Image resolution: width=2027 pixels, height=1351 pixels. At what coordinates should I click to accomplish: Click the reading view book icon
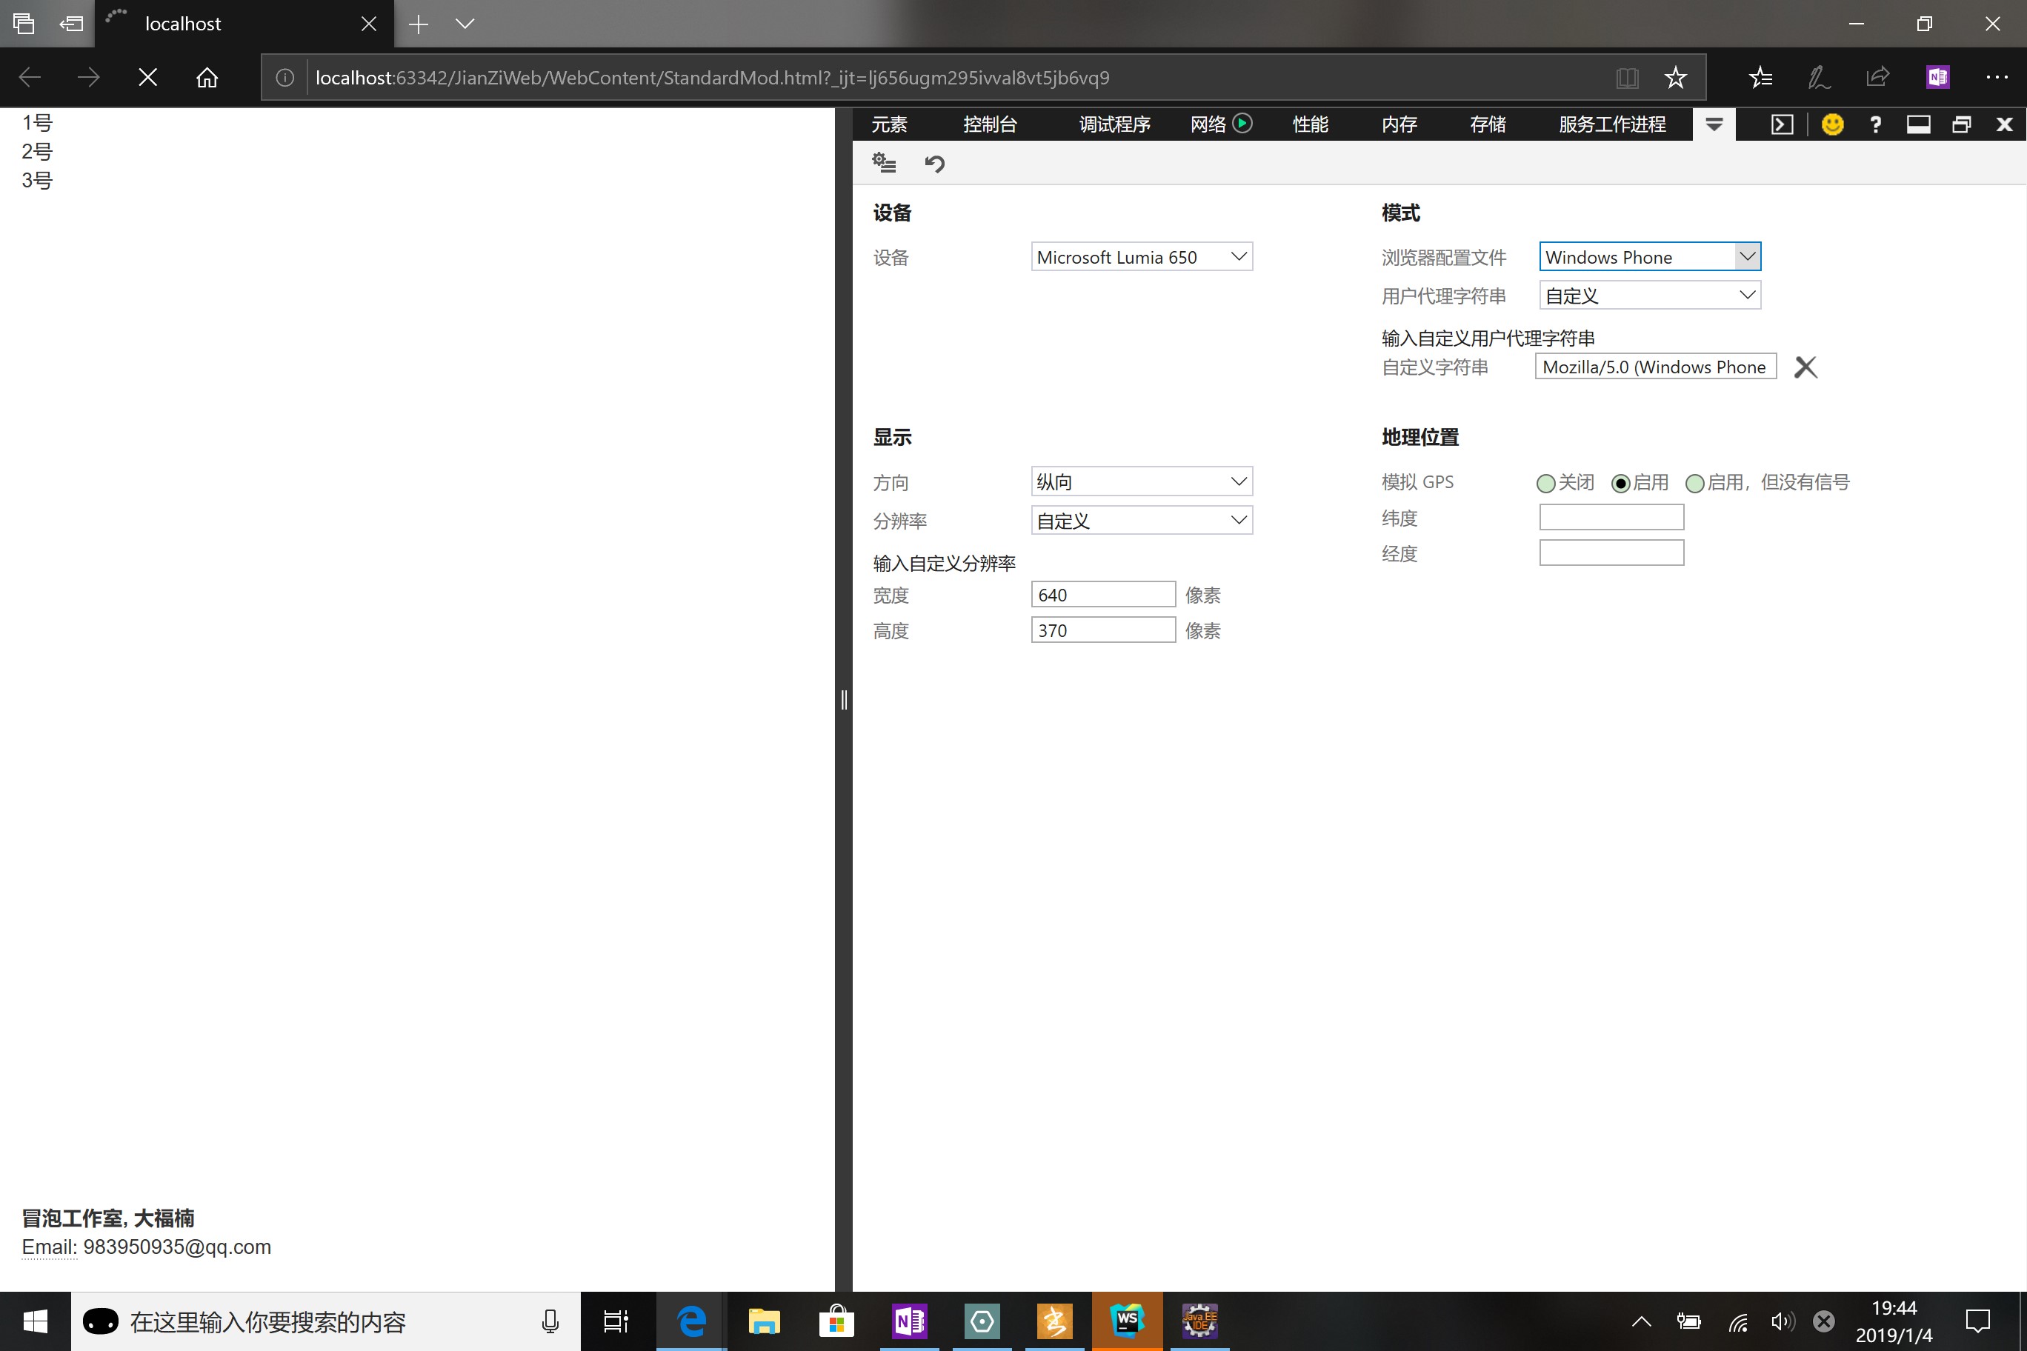pos(1626,78)
